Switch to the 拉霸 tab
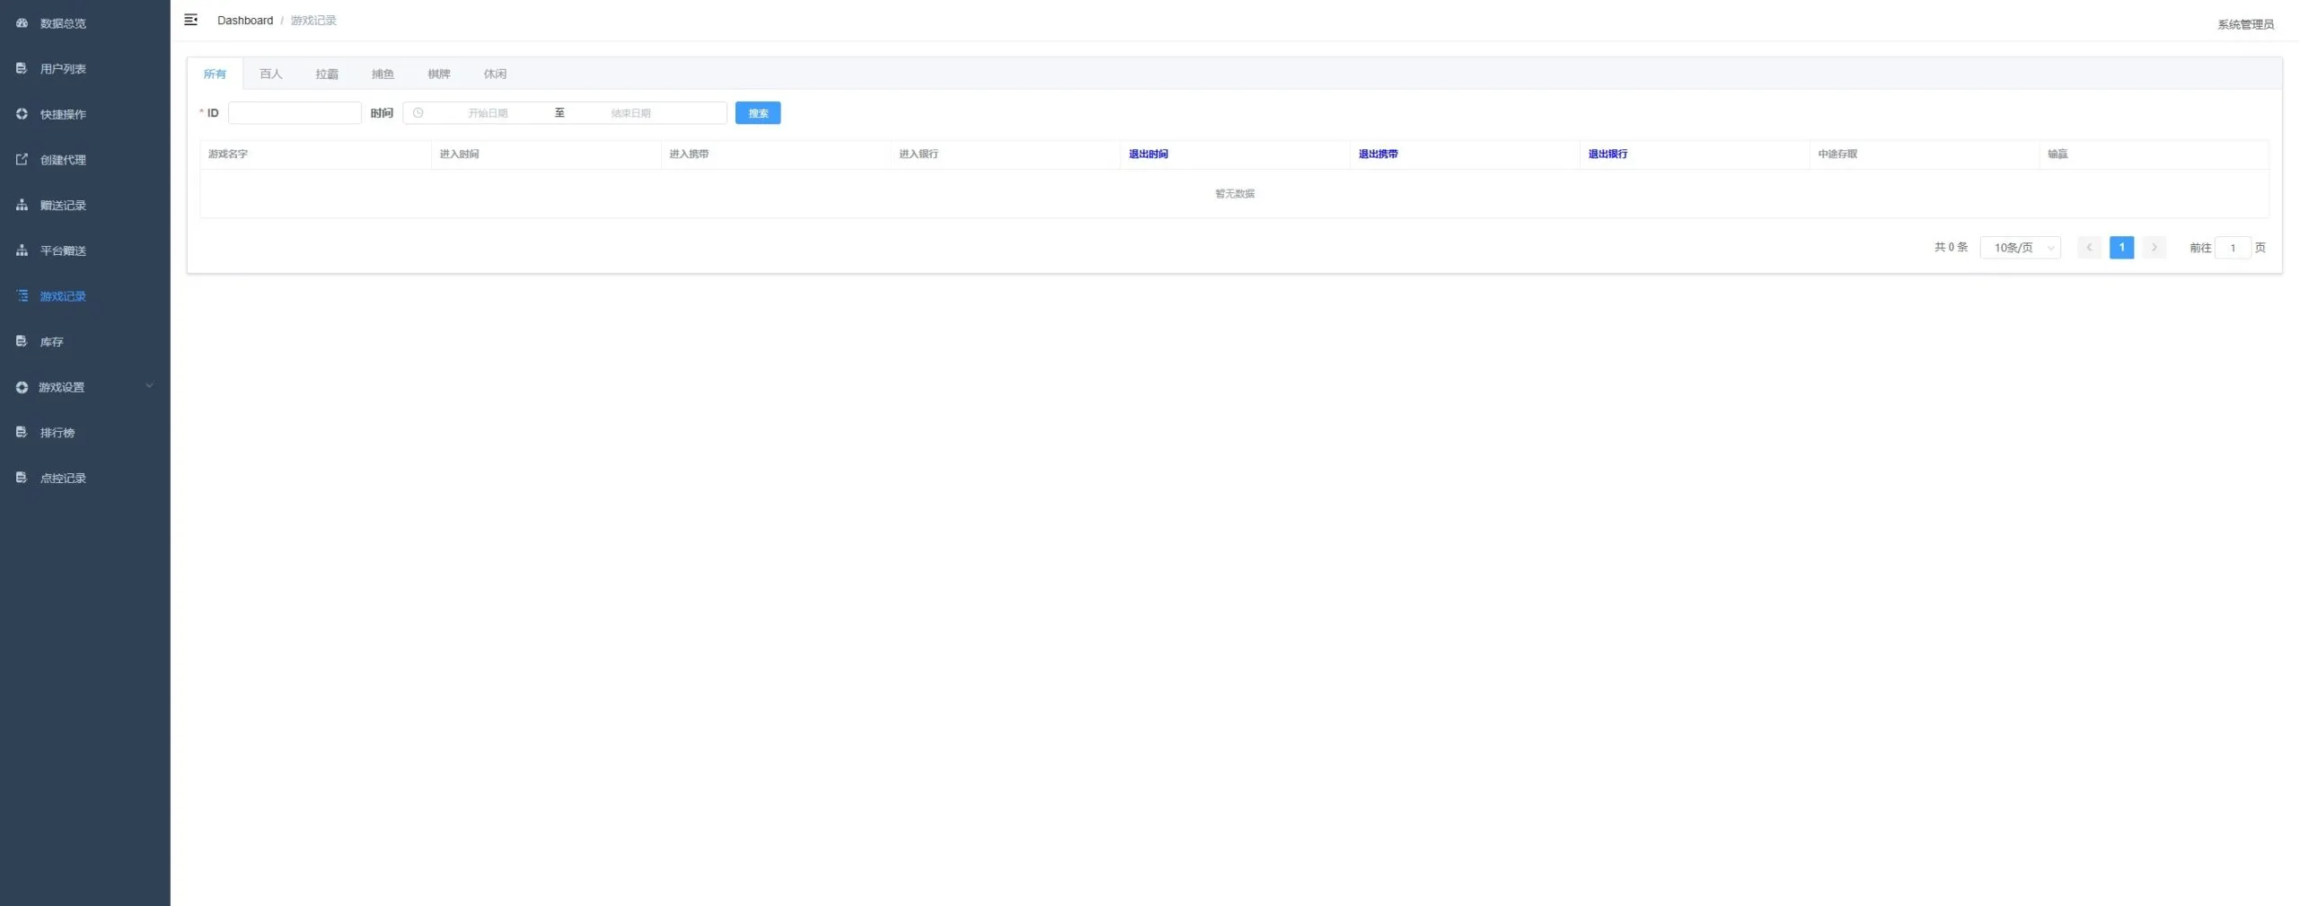The image size is (2299, 906). click(x=327, y=74)
